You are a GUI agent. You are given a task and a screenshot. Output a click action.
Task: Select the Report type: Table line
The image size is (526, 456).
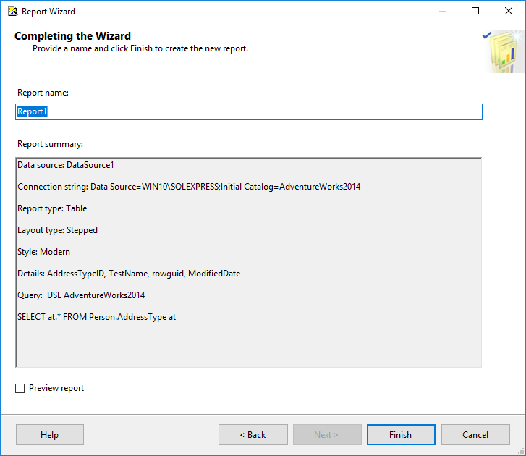click(52, 208)
